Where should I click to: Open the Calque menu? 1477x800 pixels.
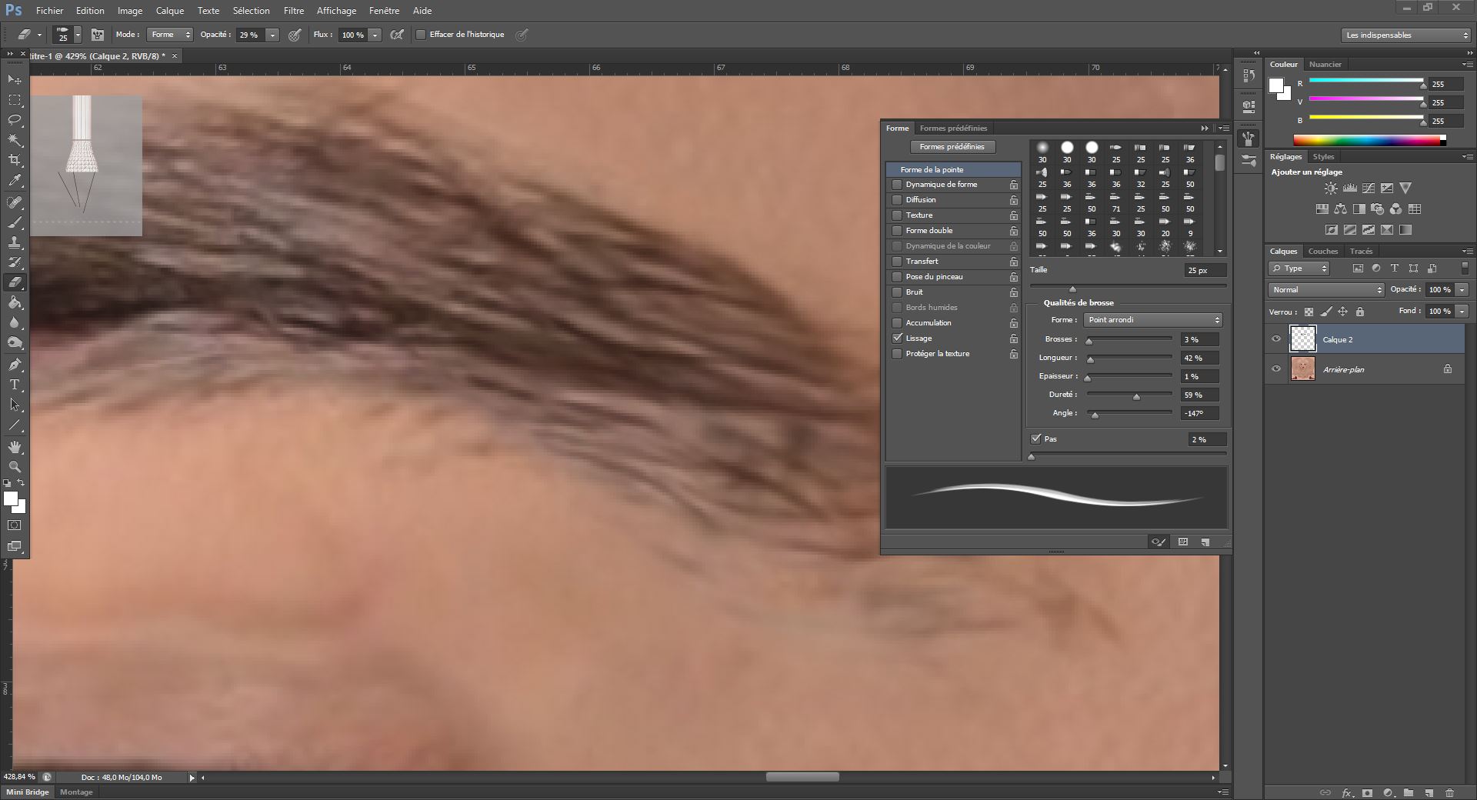[169, 11]
